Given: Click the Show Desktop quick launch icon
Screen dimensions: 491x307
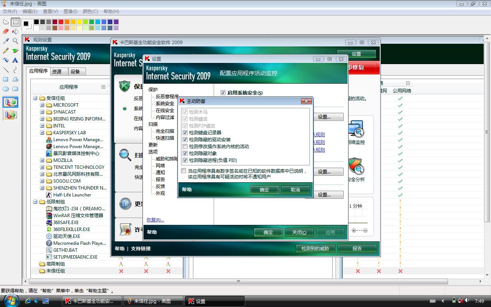Looking at the screenshot, I should [46, 301].
